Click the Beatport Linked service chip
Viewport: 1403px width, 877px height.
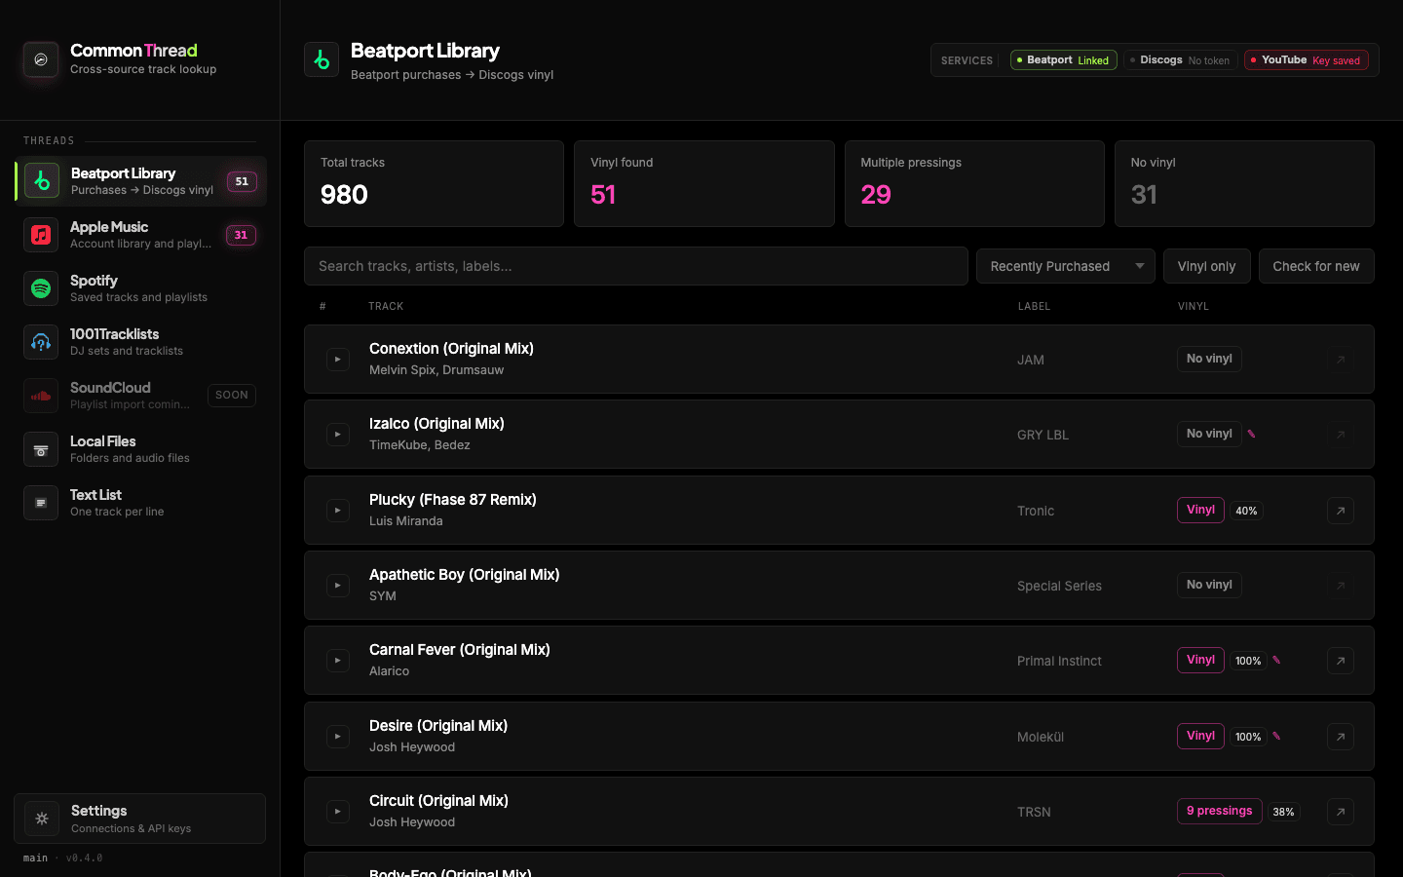pyautogui.click(x=1064, y=60)
